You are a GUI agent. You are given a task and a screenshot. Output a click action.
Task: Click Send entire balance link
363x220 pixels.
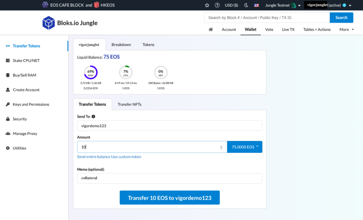pos(94,157)
